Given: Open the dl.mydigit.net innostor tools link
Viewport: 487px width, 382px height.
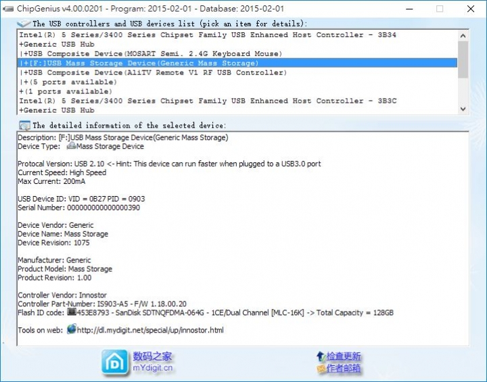Looking at the screenshot, I should point(150,330).
